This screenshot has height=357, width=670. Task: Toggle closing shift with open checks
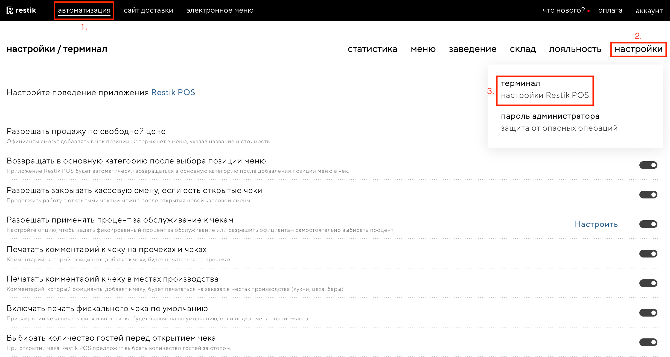pos(648,195)
